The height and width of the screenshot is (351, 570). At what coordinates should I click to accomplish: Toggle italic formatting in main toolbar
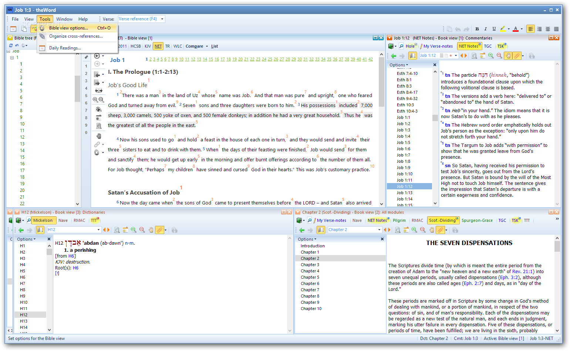pyautogui.click(x=485, y=29)
